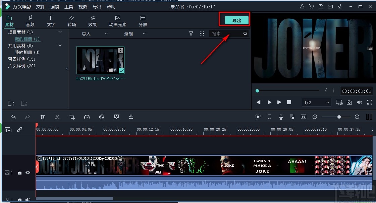Click the zoom-to-fit timeline icon
This screenshot has width=376, height=203.
coord(304,117)
